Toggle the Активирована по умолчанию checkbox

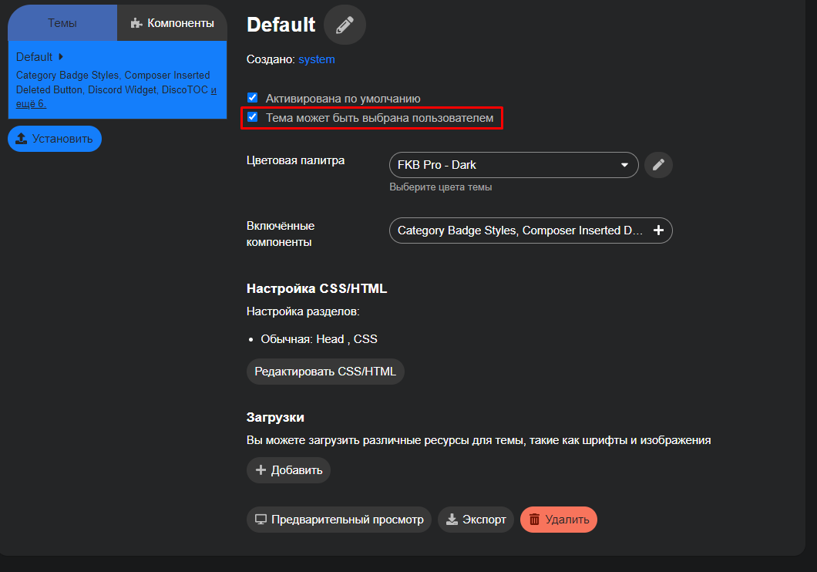[252, 98]
